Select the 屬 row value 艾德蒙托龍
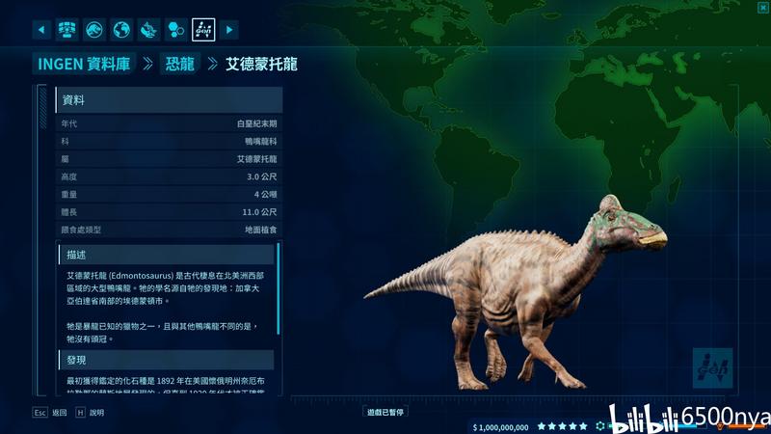Screen dimensions: 771x434 tap(256, 159)
